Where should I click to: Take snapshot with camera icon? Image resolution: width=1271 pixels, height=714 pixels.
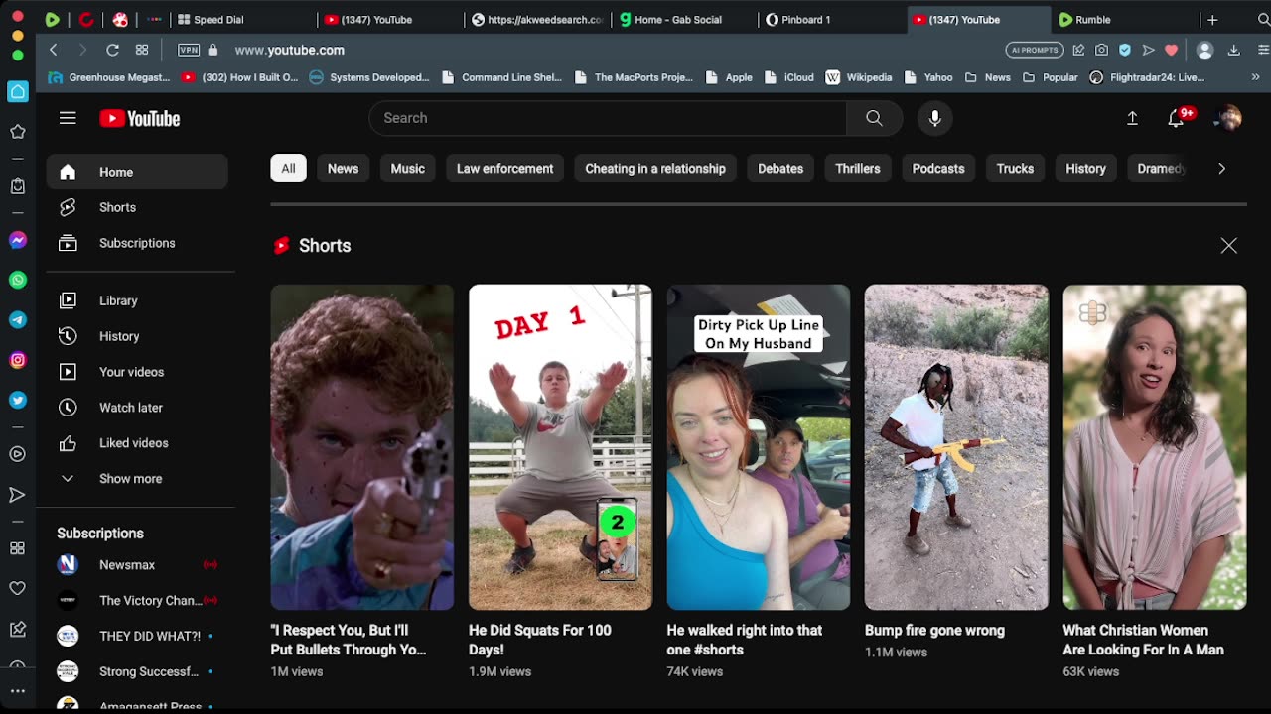1101,50
